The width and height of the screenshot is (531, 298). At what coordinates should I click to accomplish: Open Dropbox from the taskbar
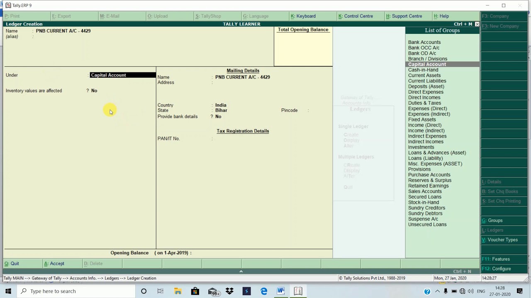[229, 291]
